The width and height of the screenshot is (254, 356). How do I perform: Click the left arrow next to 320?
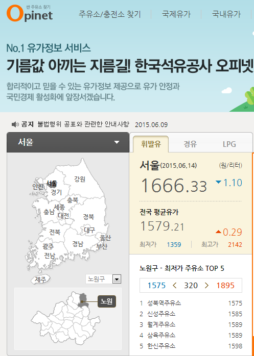tap(175, 286)
